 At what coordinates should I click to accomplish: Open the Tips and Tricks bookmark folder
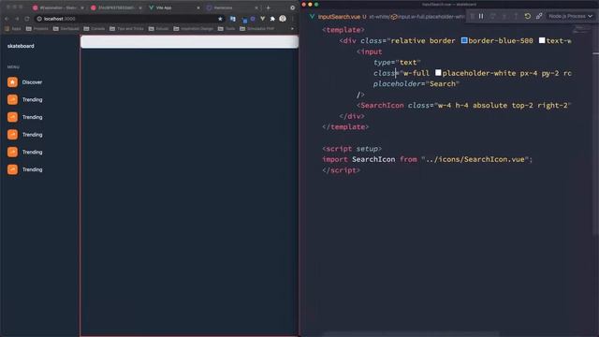[127, 29]
